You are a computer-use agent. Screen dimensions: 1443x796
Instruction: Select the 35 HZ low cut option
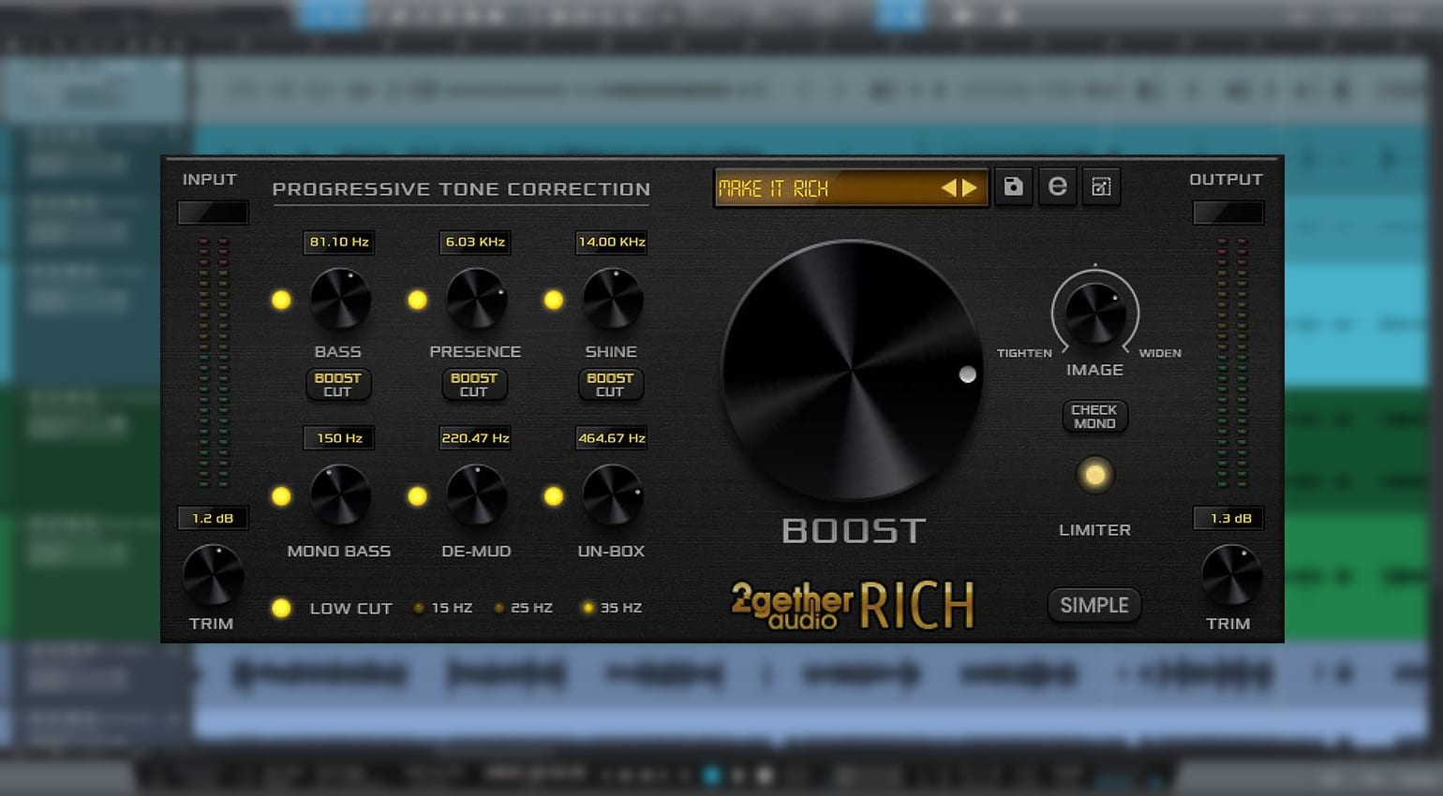(x=588, y=608)
